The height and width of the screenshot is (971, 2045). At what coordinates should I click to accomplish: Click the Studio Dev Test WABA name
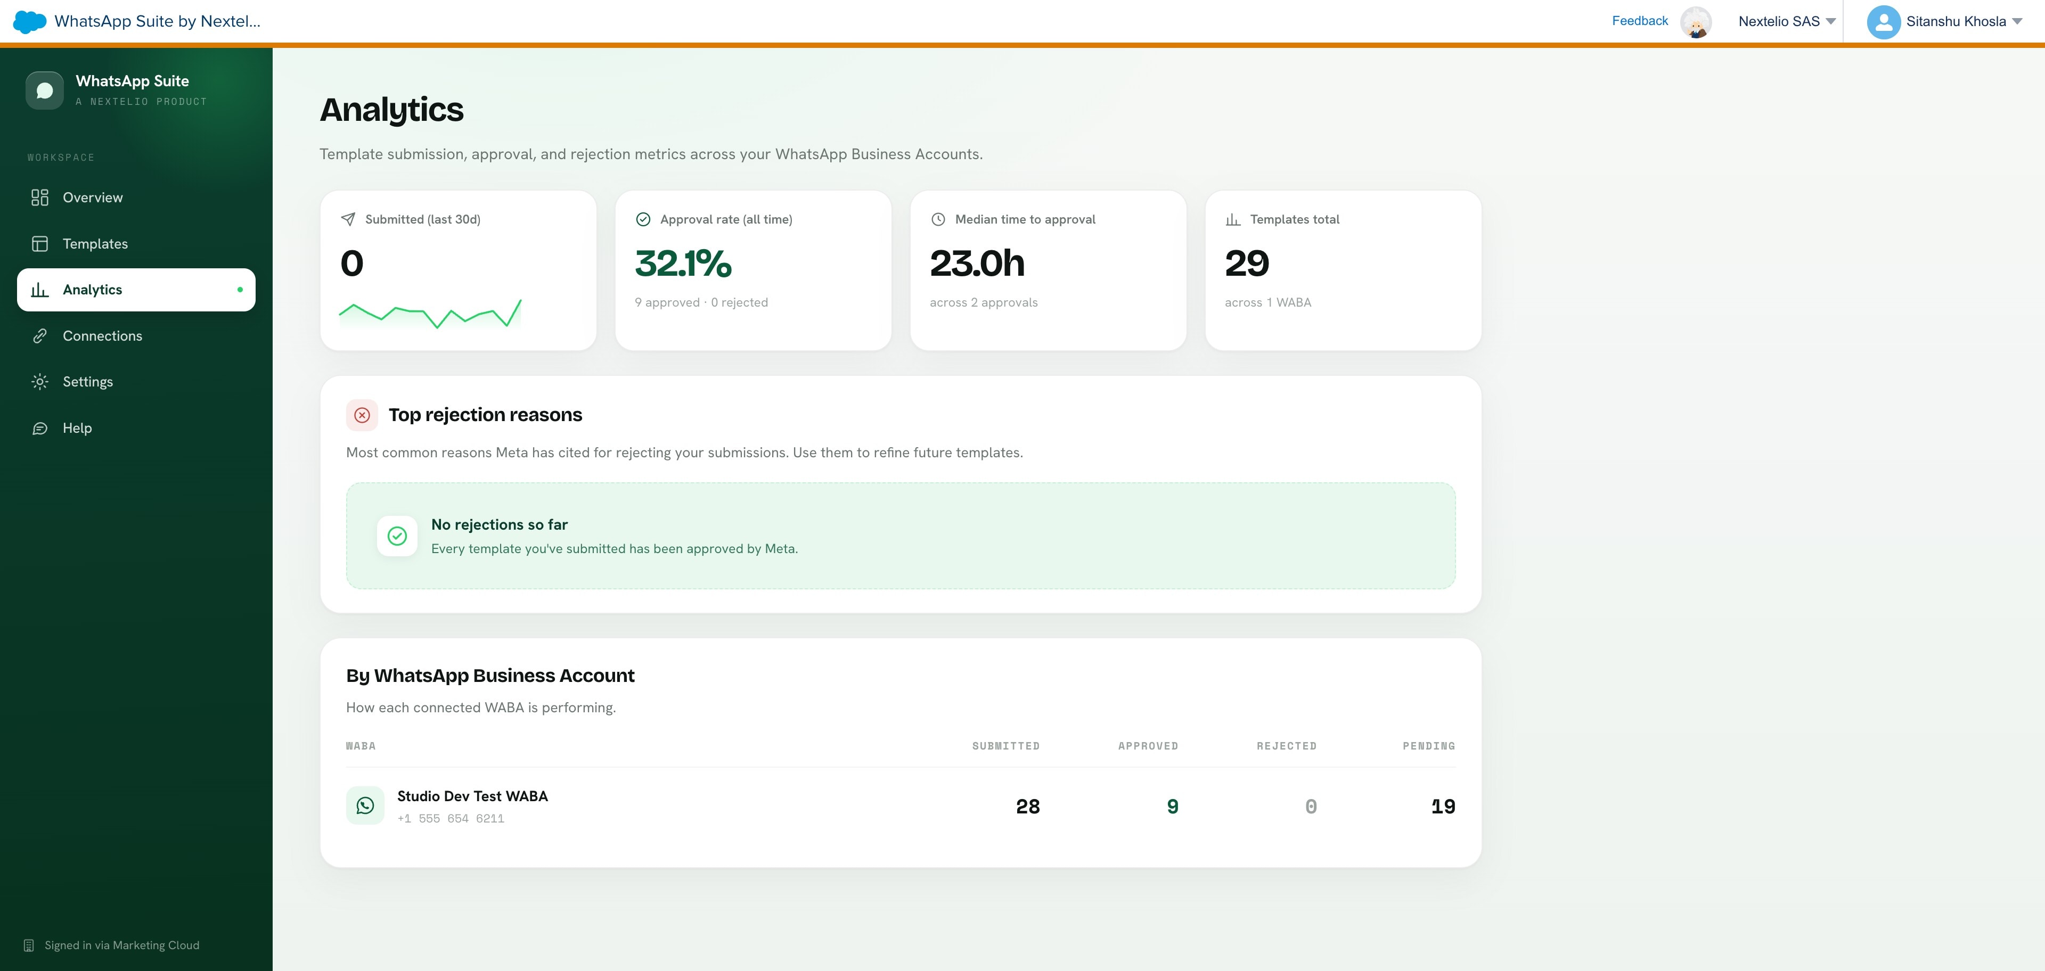472,796
